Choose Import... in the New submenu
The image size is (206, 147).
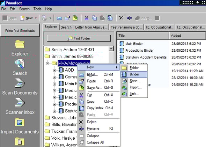[134, 87]
